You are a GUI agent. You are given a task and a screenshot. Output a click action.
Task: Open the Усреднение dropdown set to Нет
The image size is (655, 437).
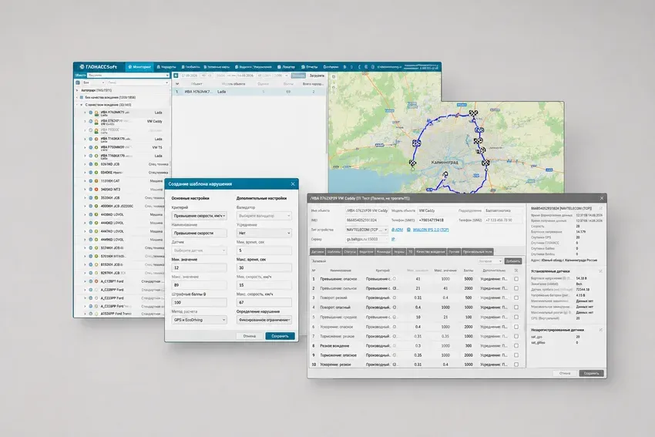coord(264,233)
